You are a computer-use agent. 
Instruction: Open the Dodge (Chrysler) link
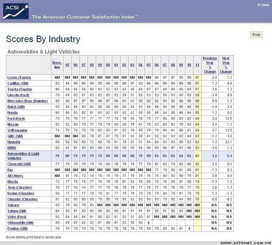(21, 193)
